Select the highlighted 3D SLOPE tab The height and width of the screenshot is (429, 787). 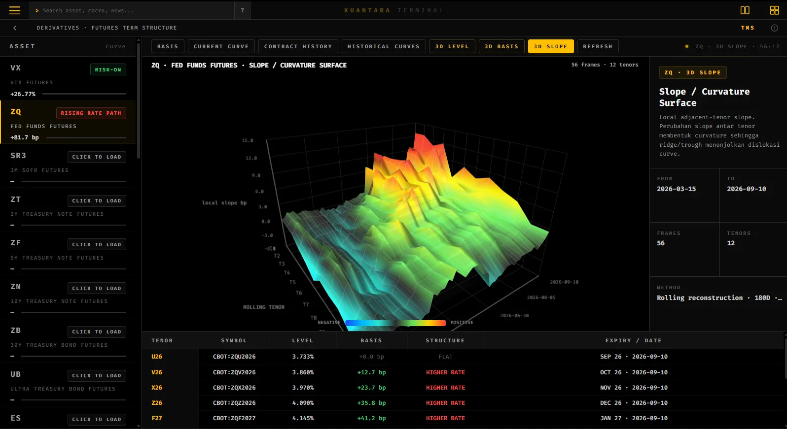(x=551, y=46)
